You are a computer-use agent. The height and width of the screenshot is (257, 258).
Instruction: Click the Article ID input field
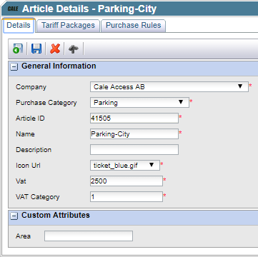(134, 119)
